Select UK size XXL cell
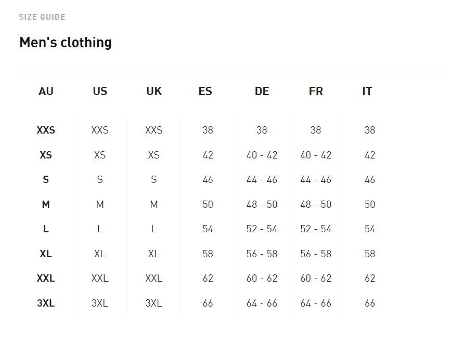Image resolution: width=451 pixels, height=357 pixels. (154, 278)
